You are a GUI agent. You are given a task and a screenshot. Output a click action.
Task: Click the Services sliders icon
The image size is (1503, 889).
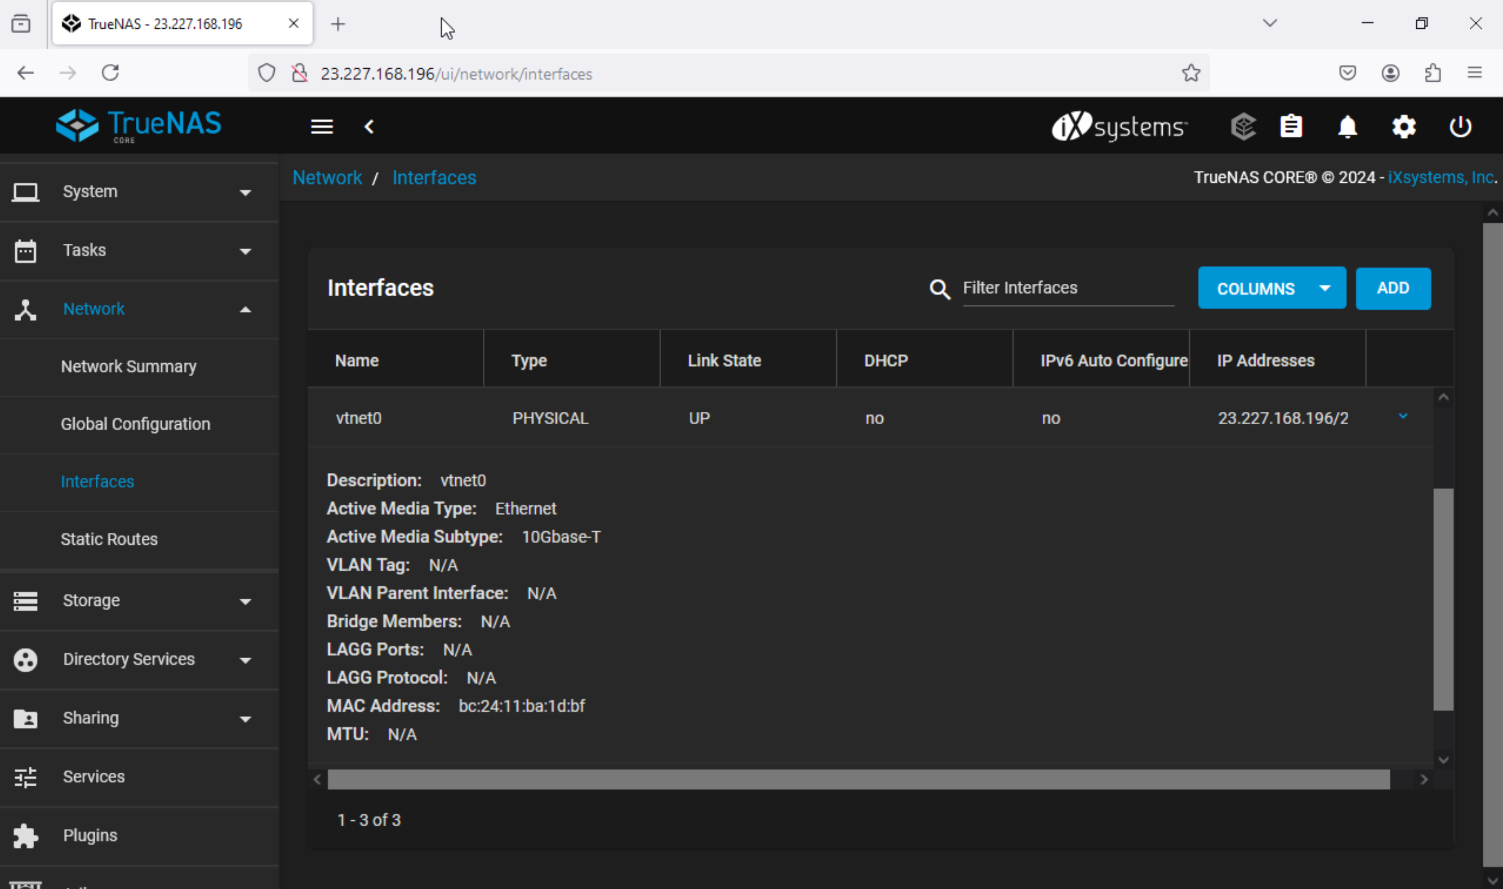[x=25, y=777]
